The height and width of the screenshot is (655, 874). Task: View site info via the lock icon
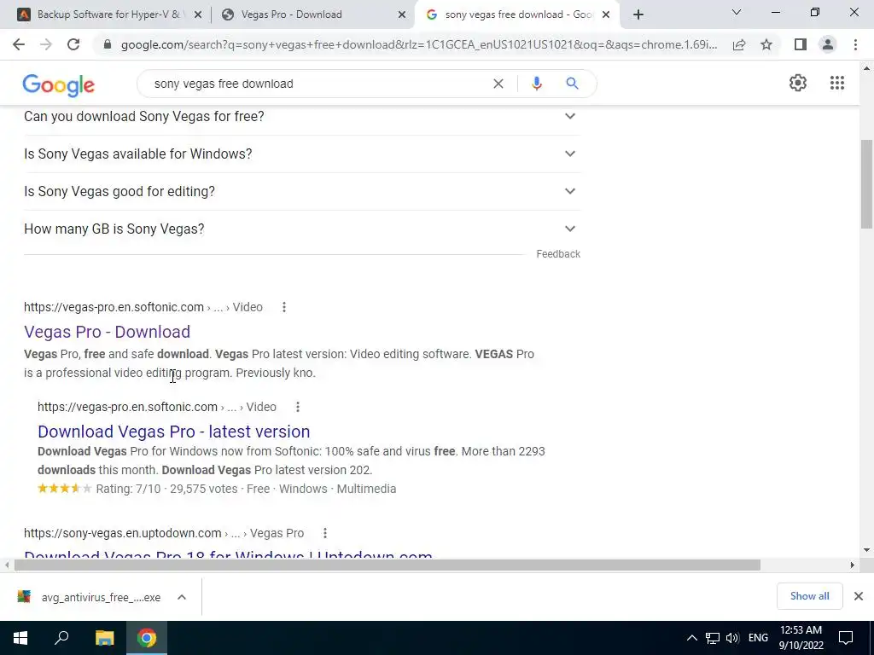click(108, 44)
